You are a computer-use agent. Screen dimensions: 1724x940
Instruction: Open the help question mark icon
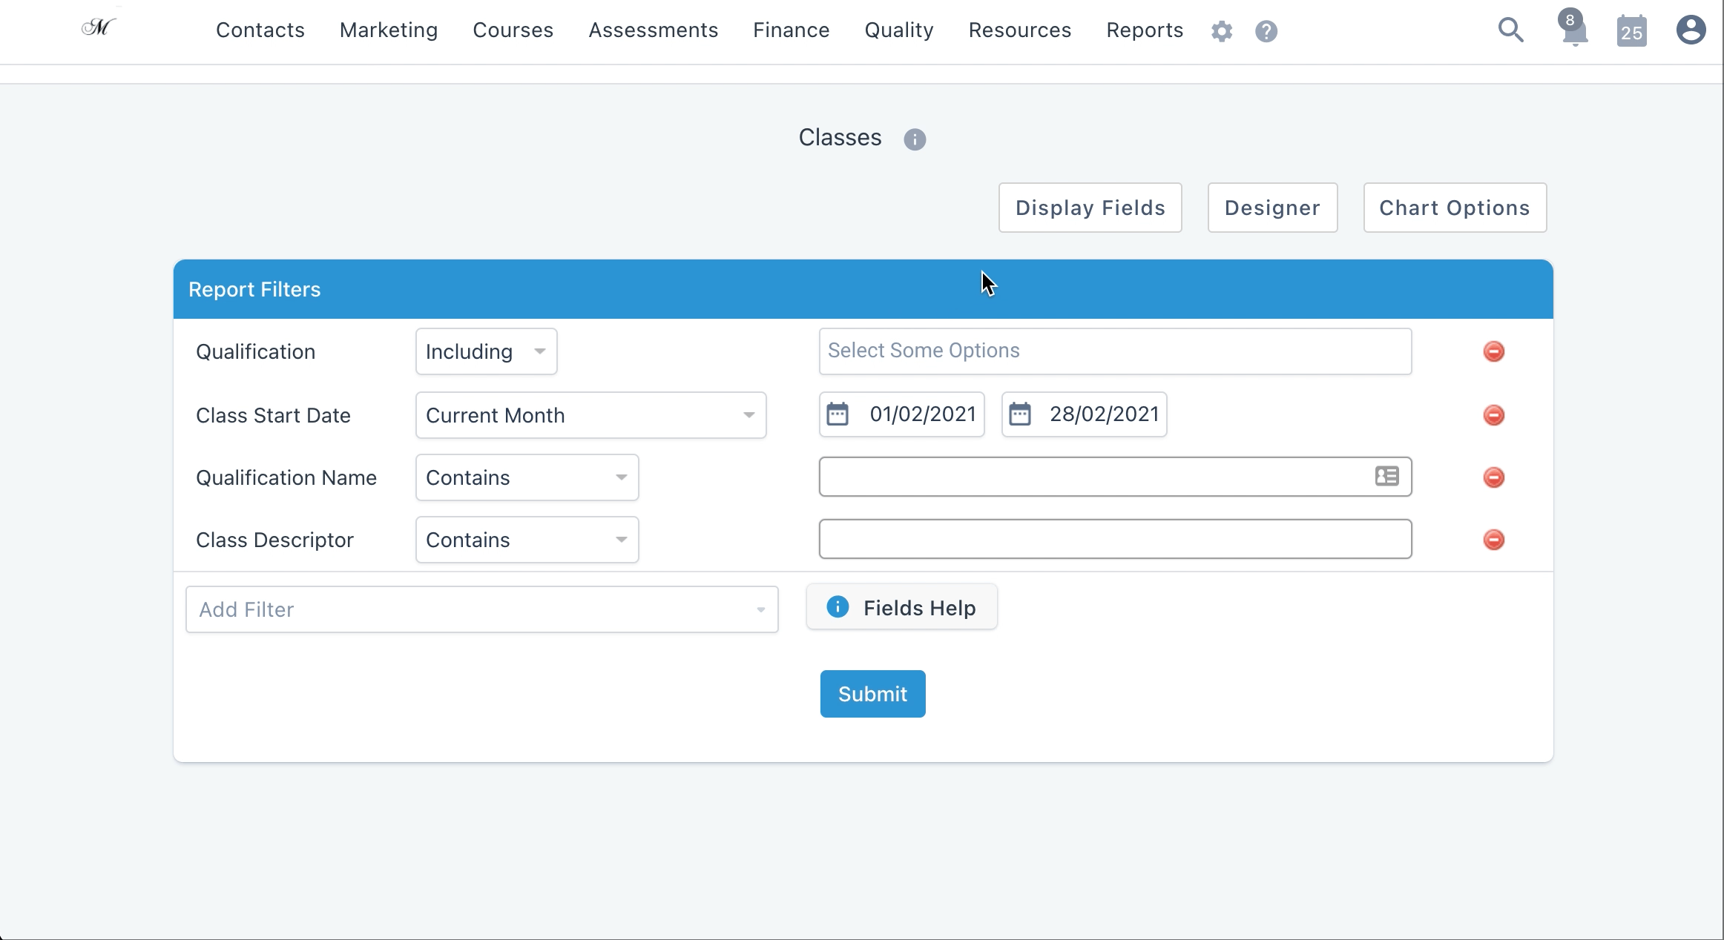[1266, 31]
